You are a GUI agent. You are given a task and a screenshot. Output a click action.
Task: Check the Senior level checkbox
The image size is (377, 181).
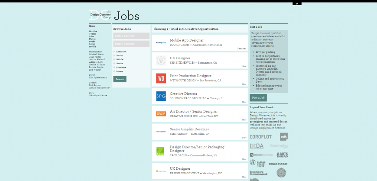(x=114, y=55)
